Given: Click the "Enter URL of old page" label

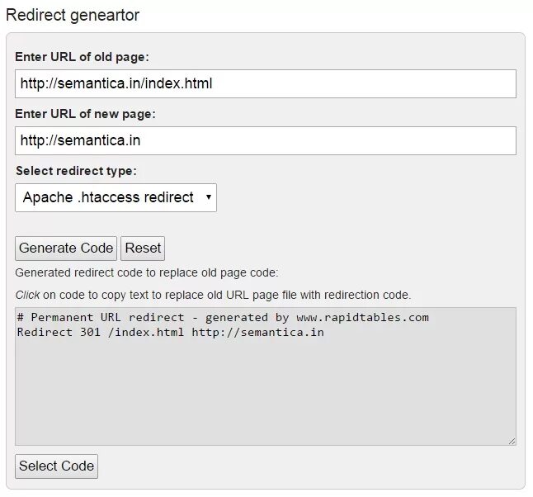Looking at the screenshot, I should (x=82, y=57).
